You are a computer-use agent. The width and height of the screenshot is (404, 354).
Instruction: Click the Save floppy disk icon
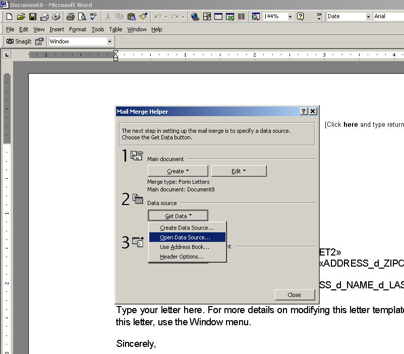32,17
